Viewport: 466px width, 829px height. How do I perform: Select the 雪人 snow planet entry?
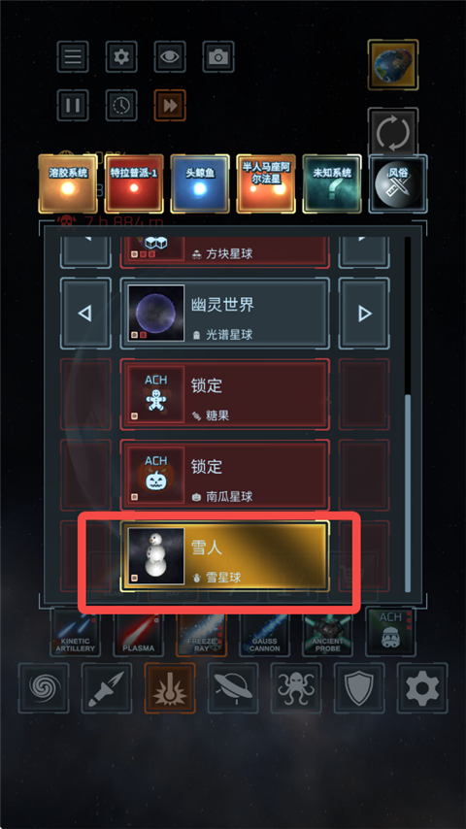(x=225, y=555)
